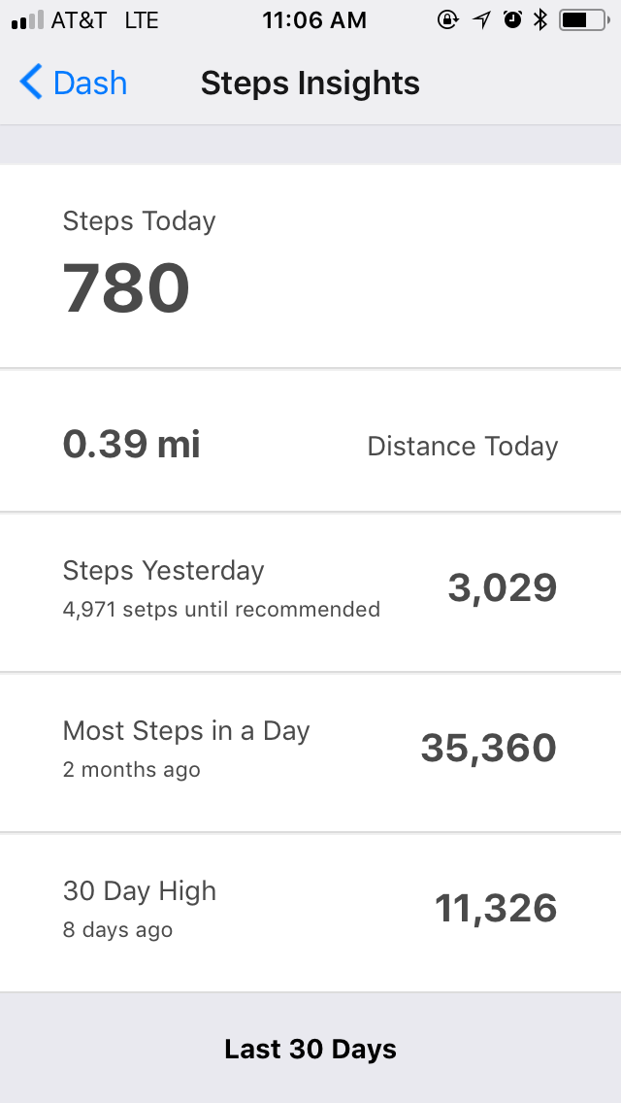Tap the 11:06 AM clock
Image resolution: width=621 pixels, height=1103 pixels.
(314, 20)
